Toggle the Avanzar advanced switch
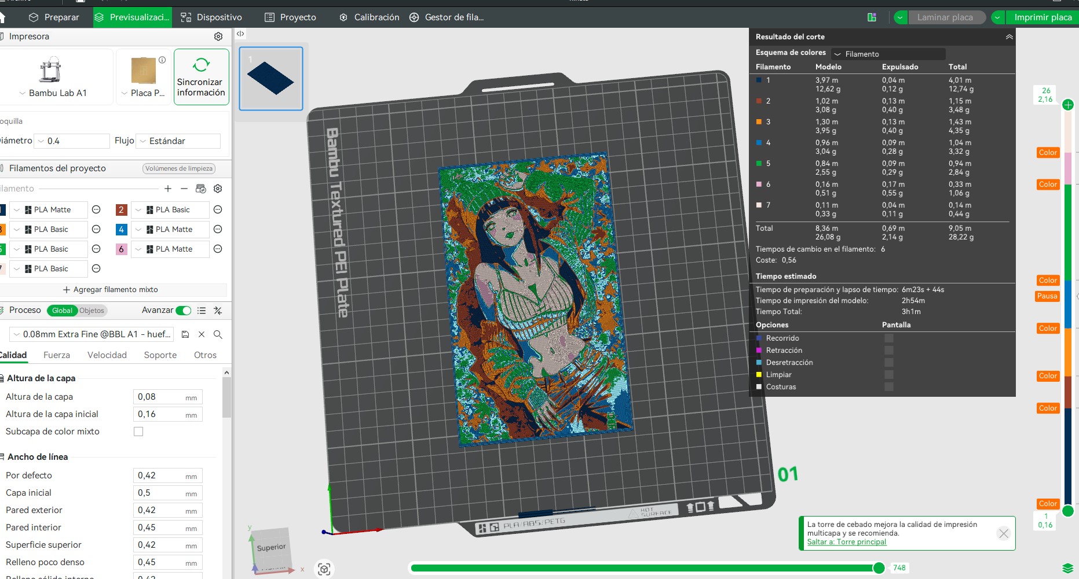This screenshot has height=579, width=1079. [183, 311]
